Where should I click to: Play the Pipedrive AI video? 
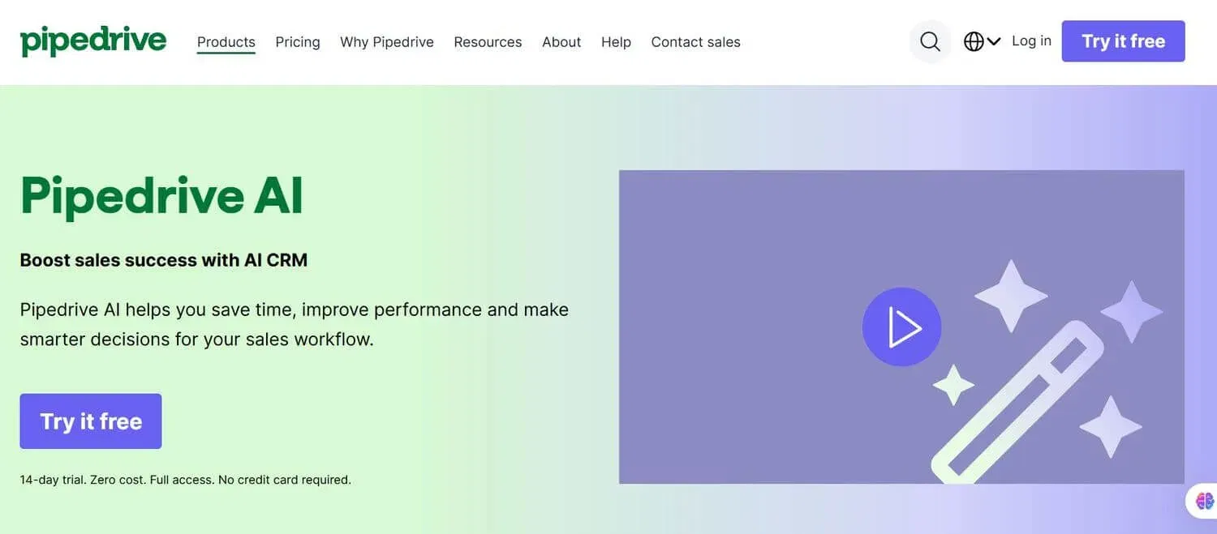tap(901, 327)
